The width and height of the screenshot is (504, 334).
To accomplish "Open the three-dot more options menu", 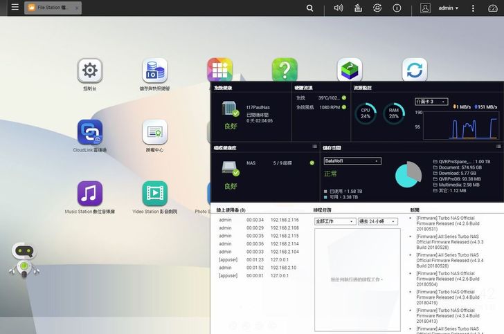I will [472, 8].
